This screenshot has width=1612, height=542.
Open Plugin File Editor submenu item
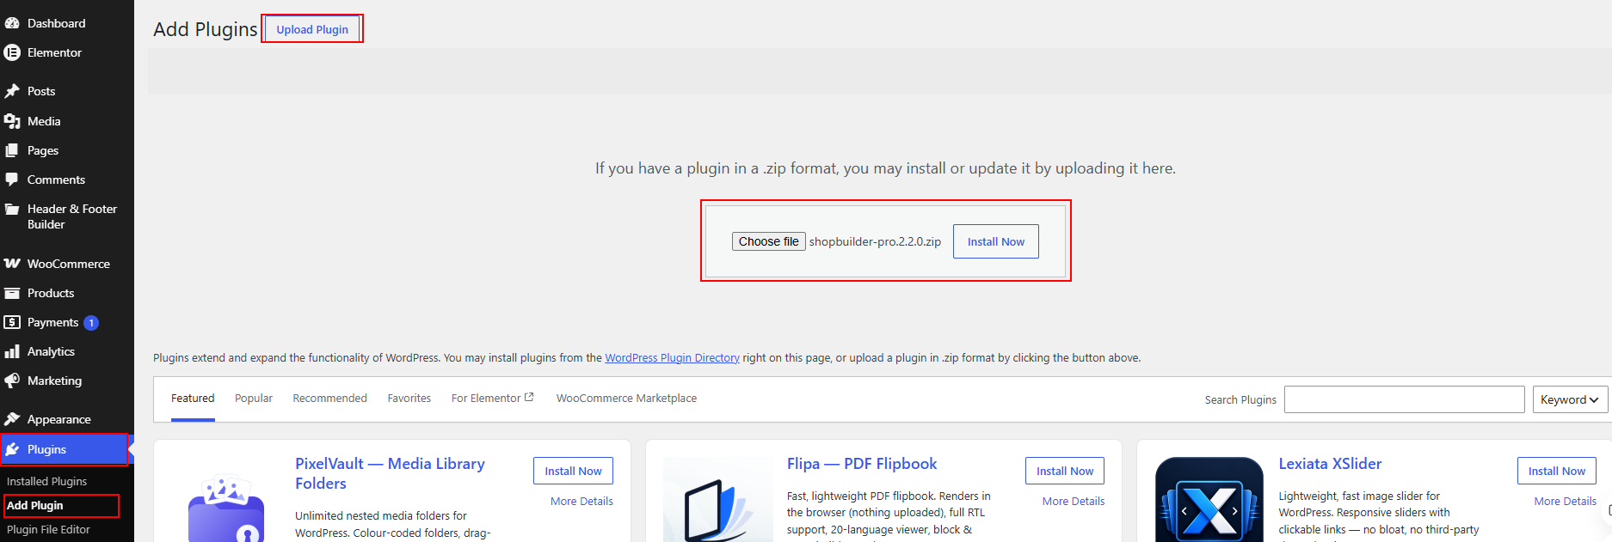48,529
